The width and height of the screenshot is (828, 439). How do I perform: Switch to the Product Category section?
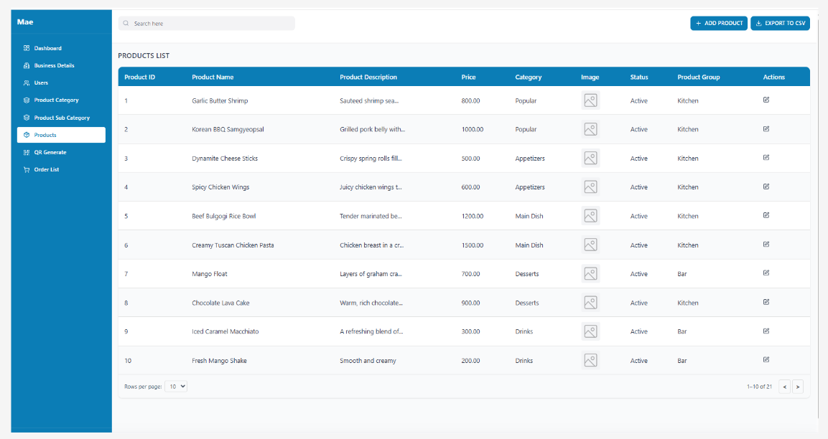point(27,100)
